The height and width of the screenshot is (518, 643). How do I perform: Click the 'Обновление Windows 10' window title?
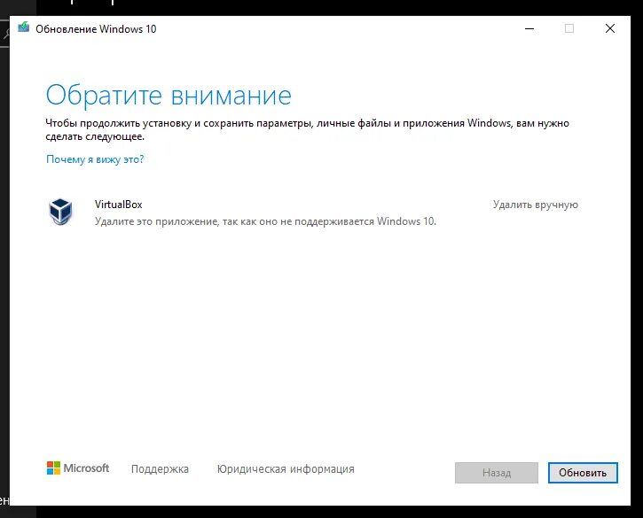[96, 29]
